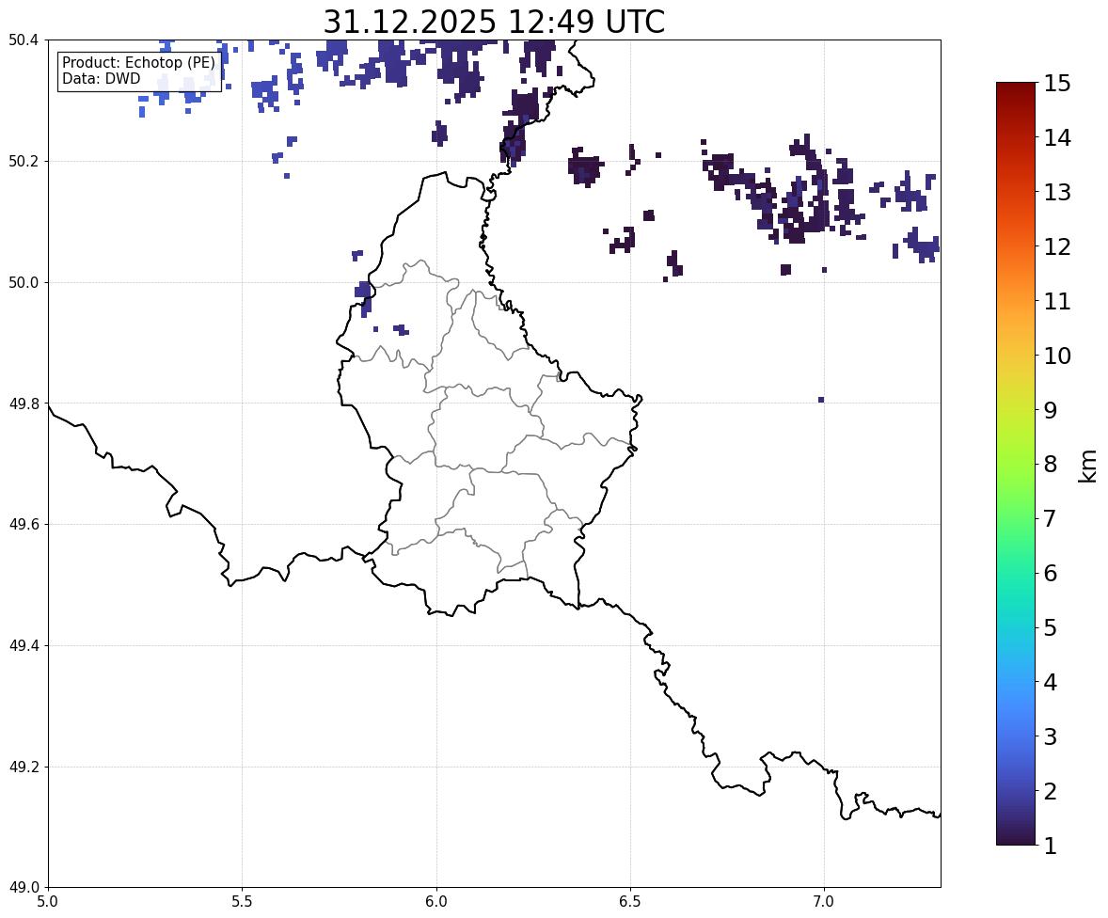
Task: Click colorbar tick label 11
Action: pyautogui.click(x=1057, y=301)
